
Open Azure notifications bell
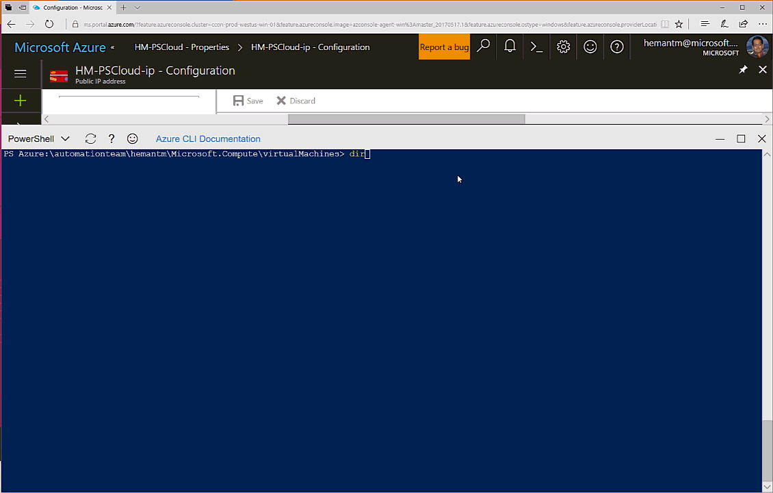tap(510, 47)
